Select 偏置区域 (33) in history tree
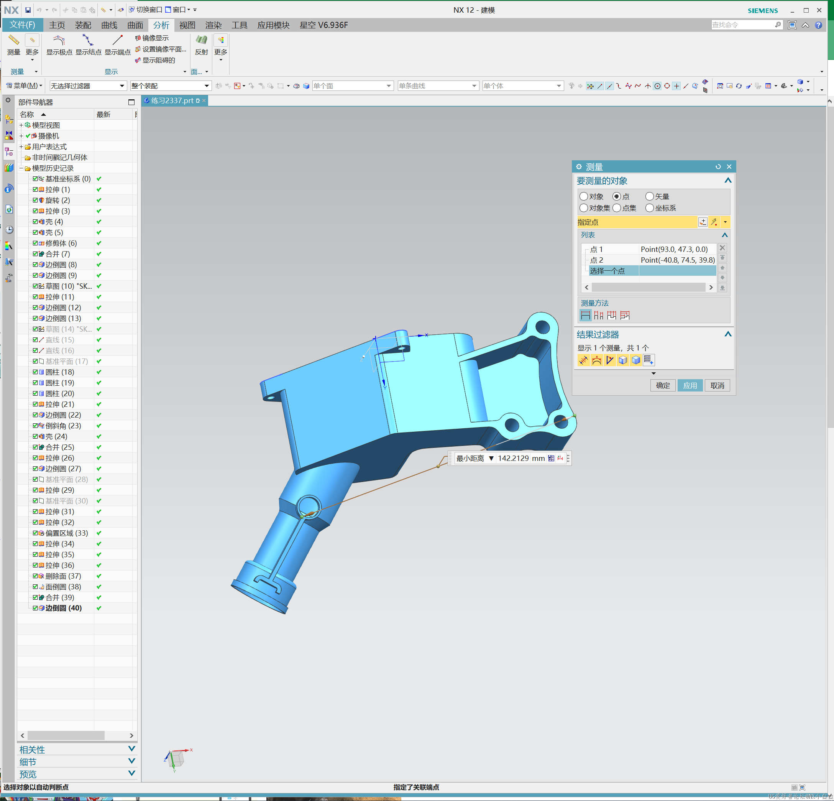The width and height of the screenshot is (834, 801). coord(66,533)
